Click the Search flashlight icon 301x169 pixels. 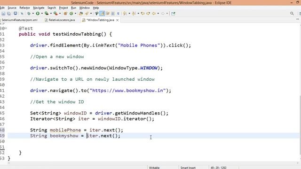(87, 14)
